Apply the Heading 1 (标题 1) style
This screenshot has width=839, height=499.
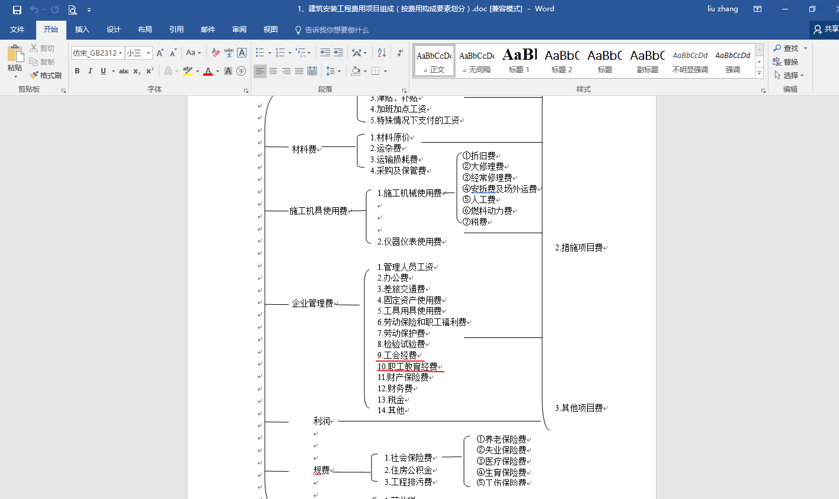(520, 60)
